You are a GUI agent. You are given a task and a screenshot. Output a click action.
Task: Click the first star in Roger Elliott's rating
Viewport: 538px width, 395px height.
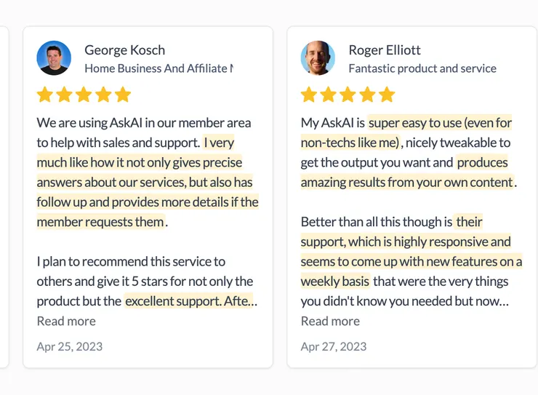(309, 95)
